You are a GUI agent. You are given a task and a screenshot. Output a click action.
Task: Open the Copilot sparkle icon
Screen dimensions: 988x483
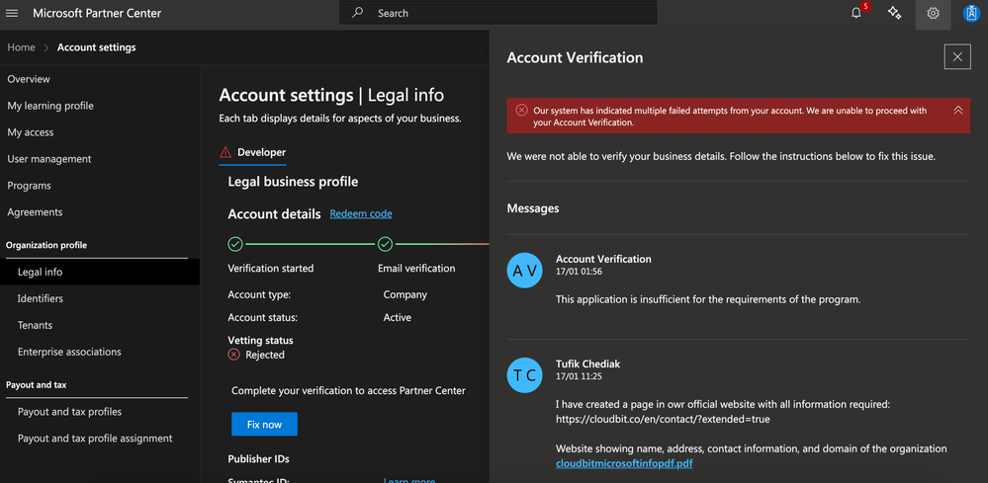tap(895, 13)
